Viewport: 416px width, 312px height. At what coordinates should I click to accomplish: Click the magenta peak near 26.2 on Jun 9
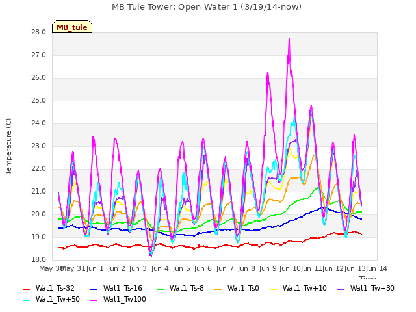click(x=268, y=73)
